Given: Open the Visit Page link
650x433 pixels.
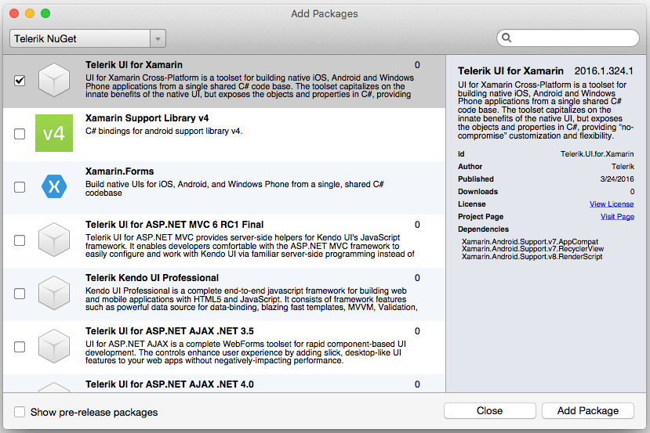Looking at the screenshot, I should pyautogui.click(x=617, y=216).
